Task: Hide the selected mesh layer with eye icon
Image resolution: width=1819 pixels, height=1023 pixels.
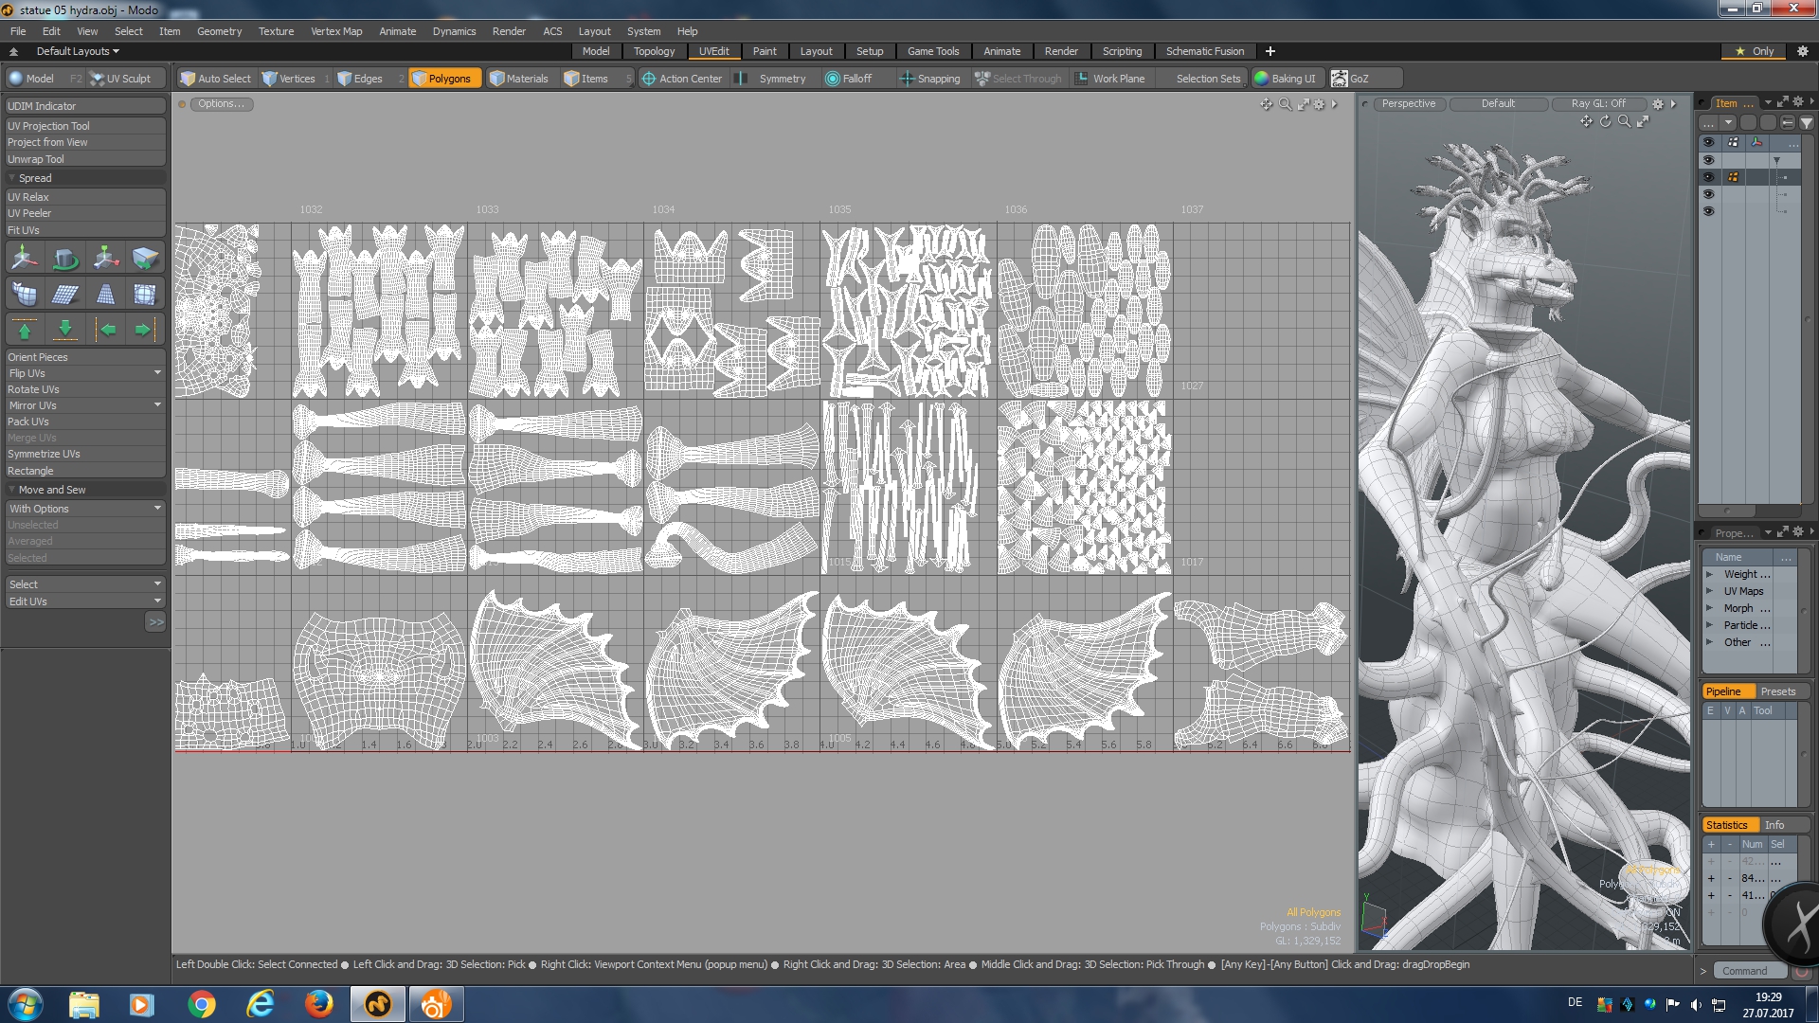Action: pos(1708,177)
